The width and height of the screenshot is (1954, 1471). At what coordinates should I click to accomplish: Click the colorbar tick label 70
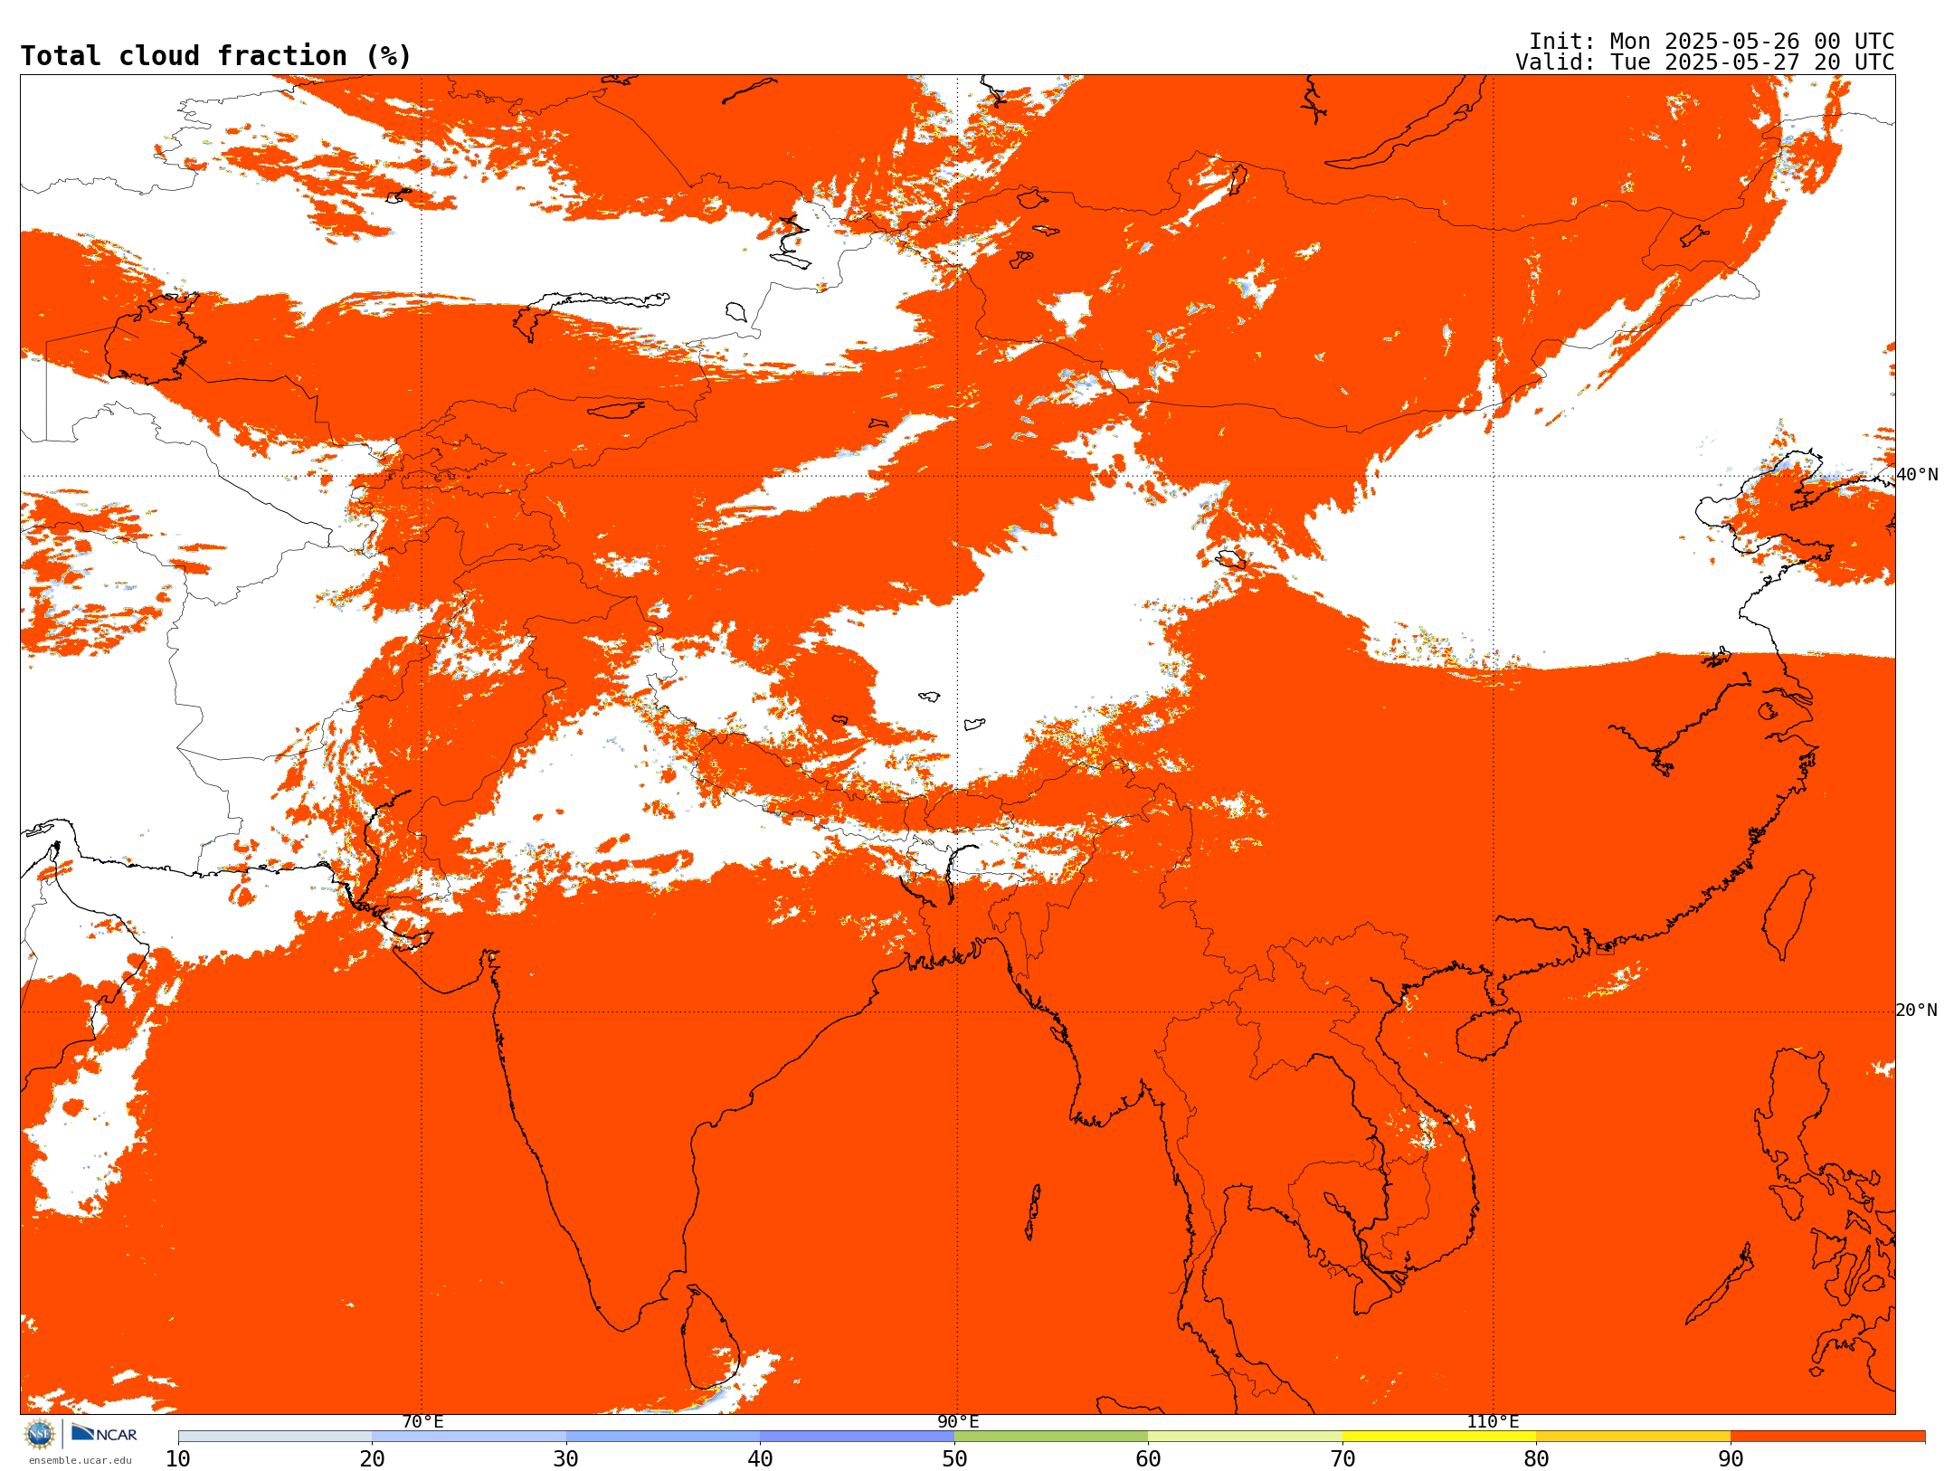click(x=1342, y=1459)
